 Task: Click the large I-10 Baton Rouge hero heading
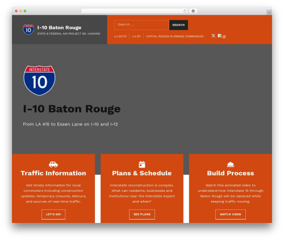[x=72, y=109]
